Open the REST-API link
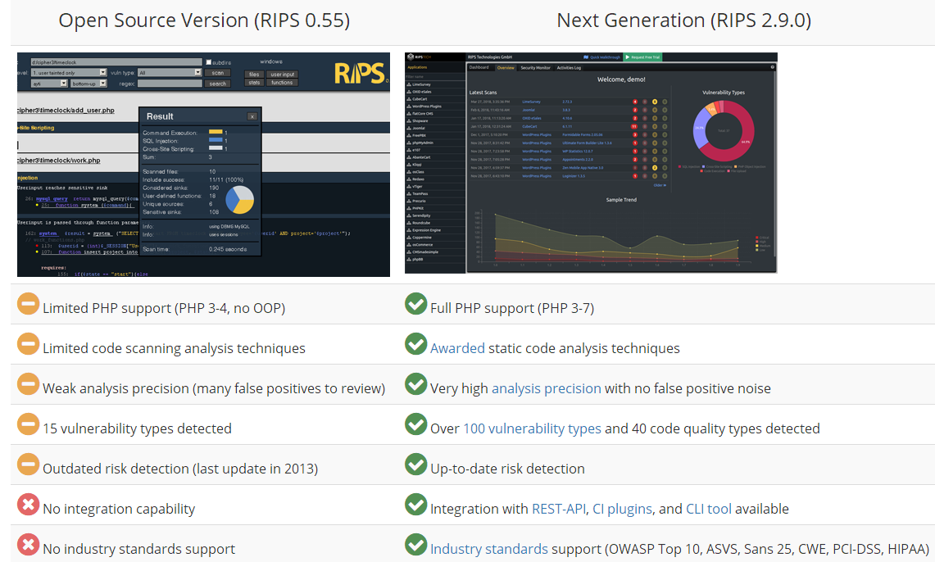This screenshot has height=562, width=935. 559,509
